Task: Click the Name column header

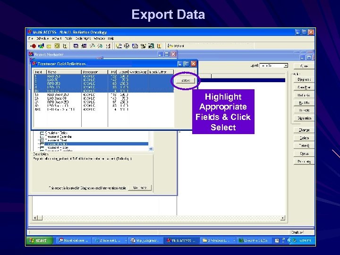Action: pyautogui.click(x=64, y=72)
